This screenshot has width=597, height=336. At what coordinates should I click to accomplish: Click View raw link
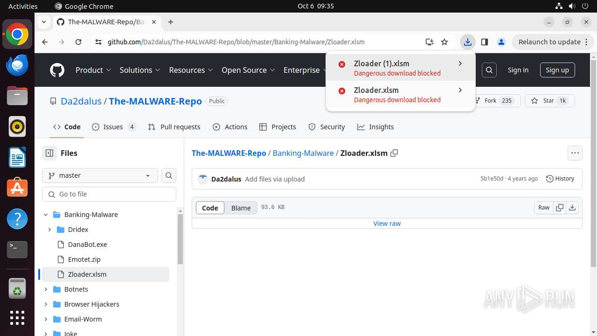387,224
